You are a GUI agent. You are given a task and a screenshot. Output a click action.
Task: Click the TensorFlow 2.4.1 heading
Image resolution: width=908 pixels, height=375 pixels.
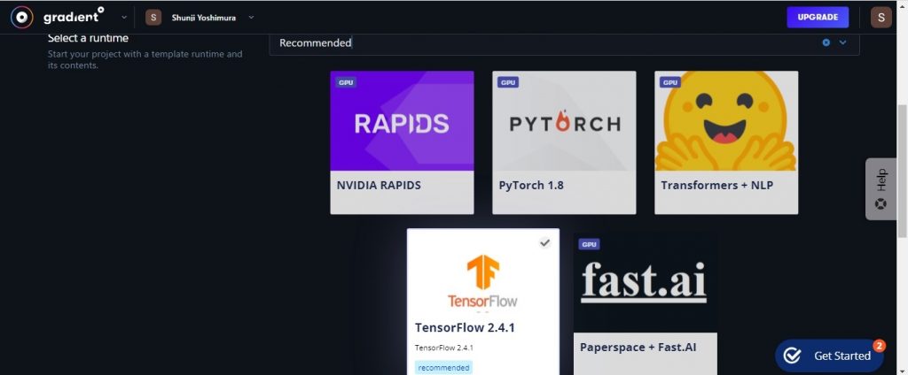point(465,327)
